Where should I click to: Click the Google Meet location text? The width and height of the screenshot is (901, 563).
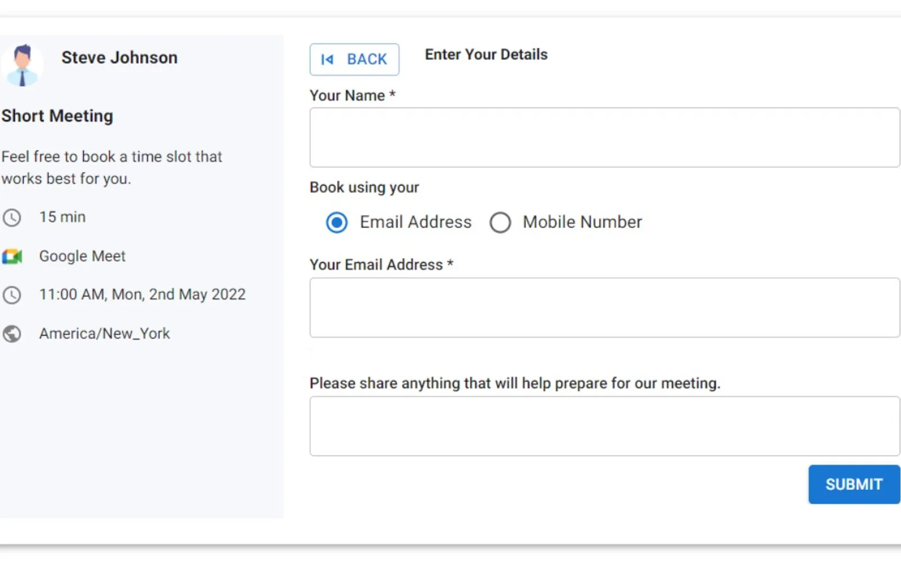pos(82,256)
